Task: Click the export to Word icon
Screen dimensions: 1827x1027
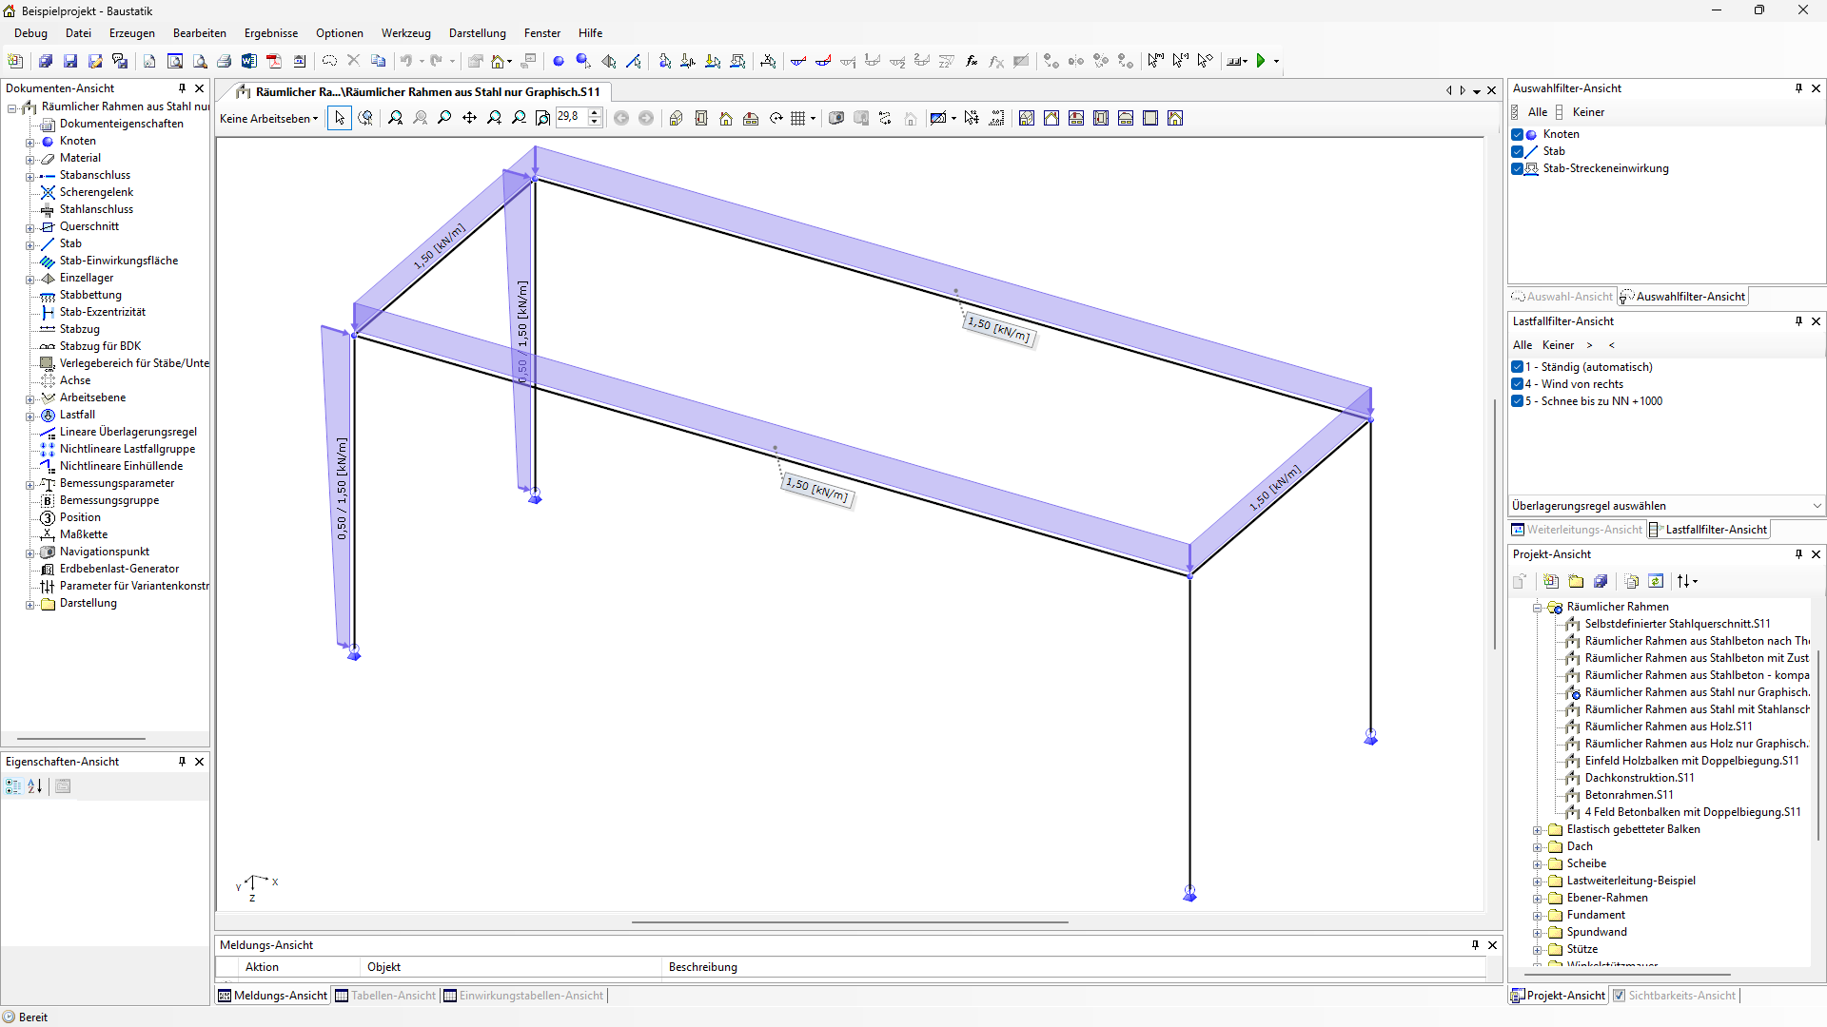Action: point(249,61)
